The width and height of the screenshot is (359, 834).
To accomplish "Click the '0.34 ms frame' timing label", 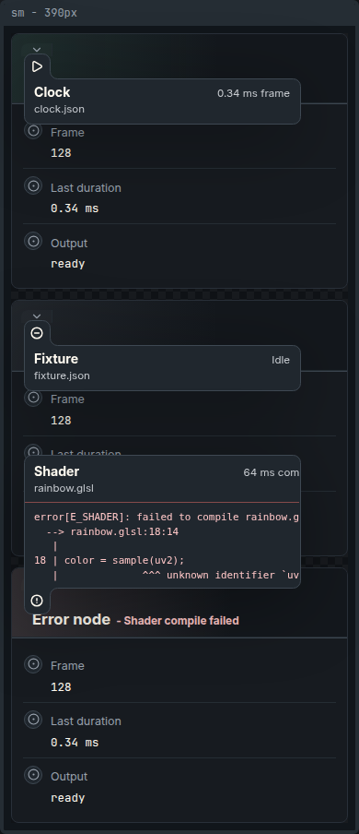I will [253, 93].
